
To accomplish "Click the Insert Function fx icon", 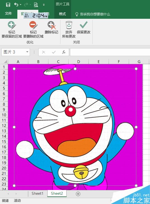I will (64, 52).
